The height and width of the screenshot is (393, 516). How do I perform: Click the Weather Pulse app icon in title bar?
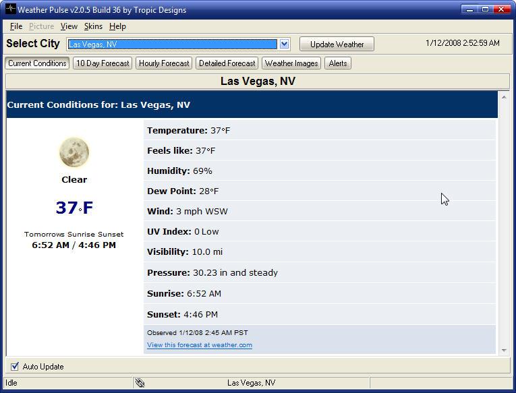click(x=11, y=9)
